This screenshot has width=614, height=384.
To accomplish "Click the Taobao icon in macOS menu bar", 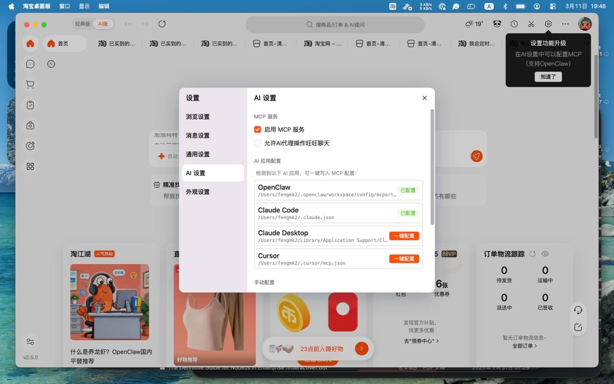I will [393, 6].
